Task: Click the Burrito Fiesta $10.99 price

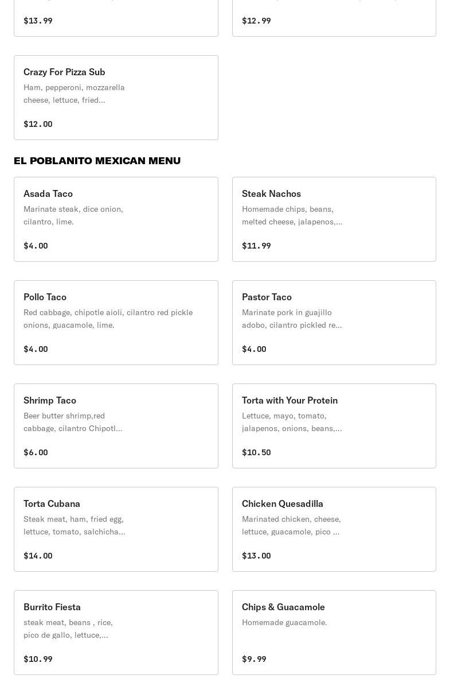Action: click(38, 659)
